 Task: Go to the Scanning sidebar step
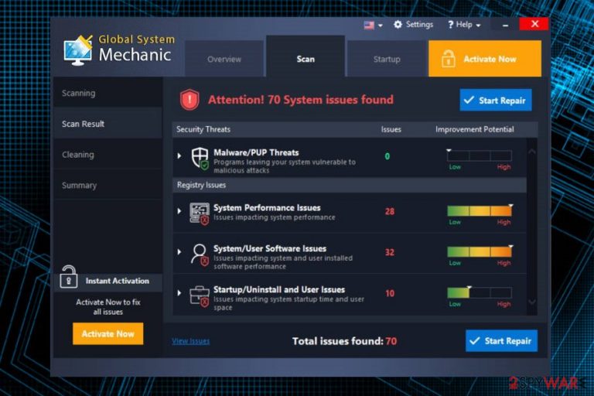108,93
